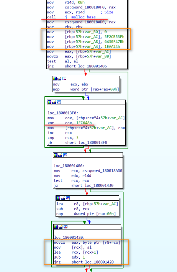Image resolution: width=177 pixels, height=272 pixels.
Task: Click the group icon of the loc_1800013F0 block
Action: (x=59, y=102)
